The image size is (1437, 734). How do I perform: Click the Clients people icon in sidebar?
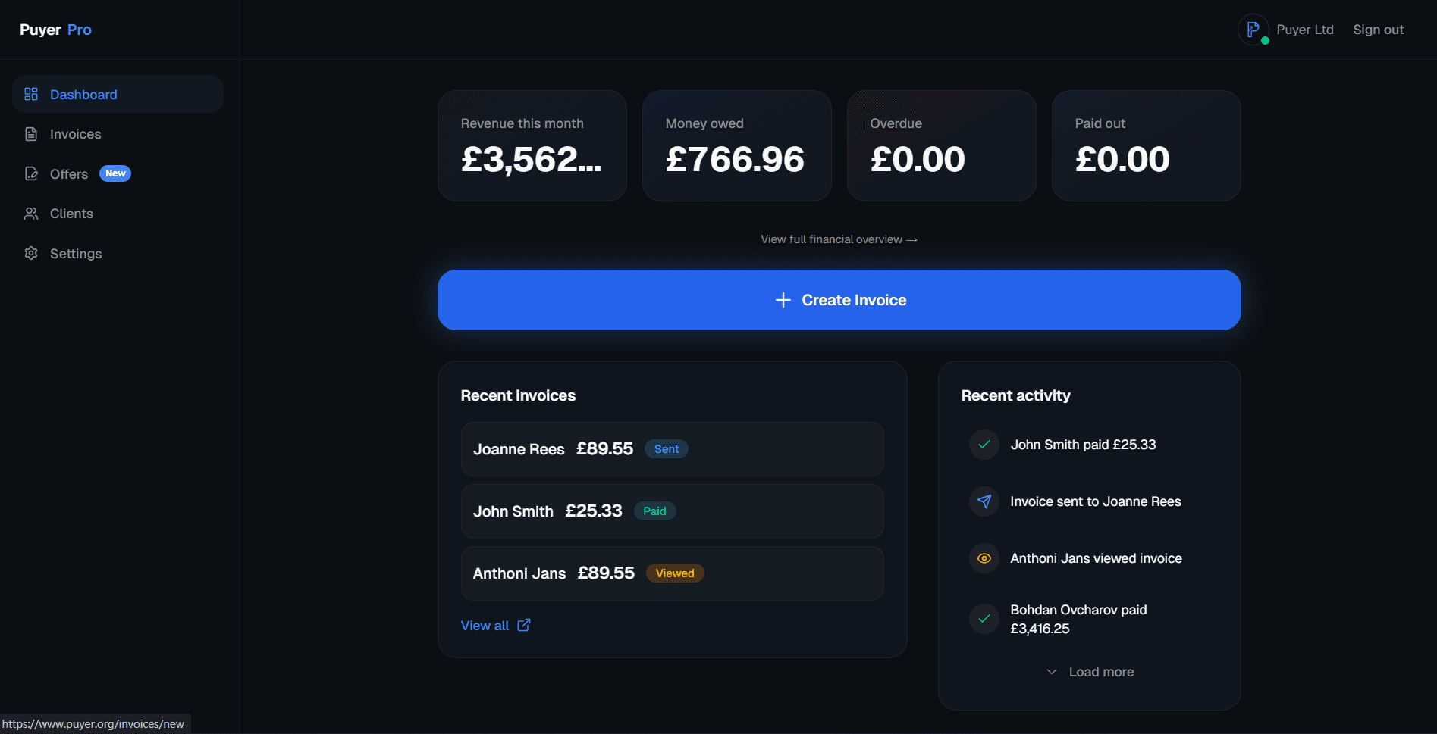click(x=31, y=214)
